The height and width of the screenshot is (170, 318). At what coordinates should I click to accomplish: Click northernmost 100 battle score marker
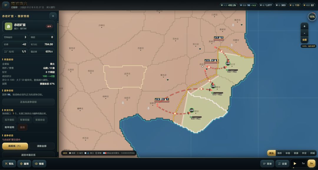click(x=228, y=64)
